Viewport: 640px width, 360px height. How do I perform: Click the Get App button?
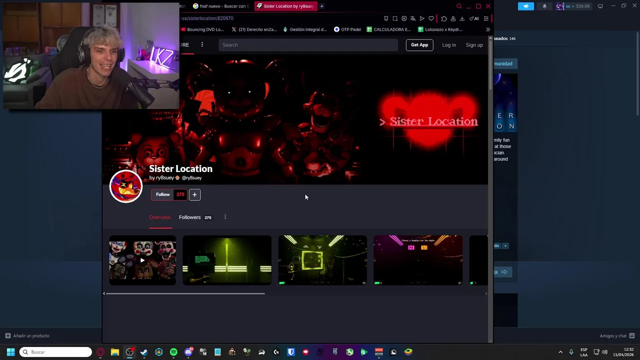pyautogui.click(x=419, y=45)
